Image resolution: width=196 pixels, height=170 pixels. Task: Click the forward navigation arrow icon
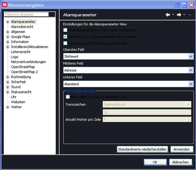pyautogui.click(x=179, y=15)
